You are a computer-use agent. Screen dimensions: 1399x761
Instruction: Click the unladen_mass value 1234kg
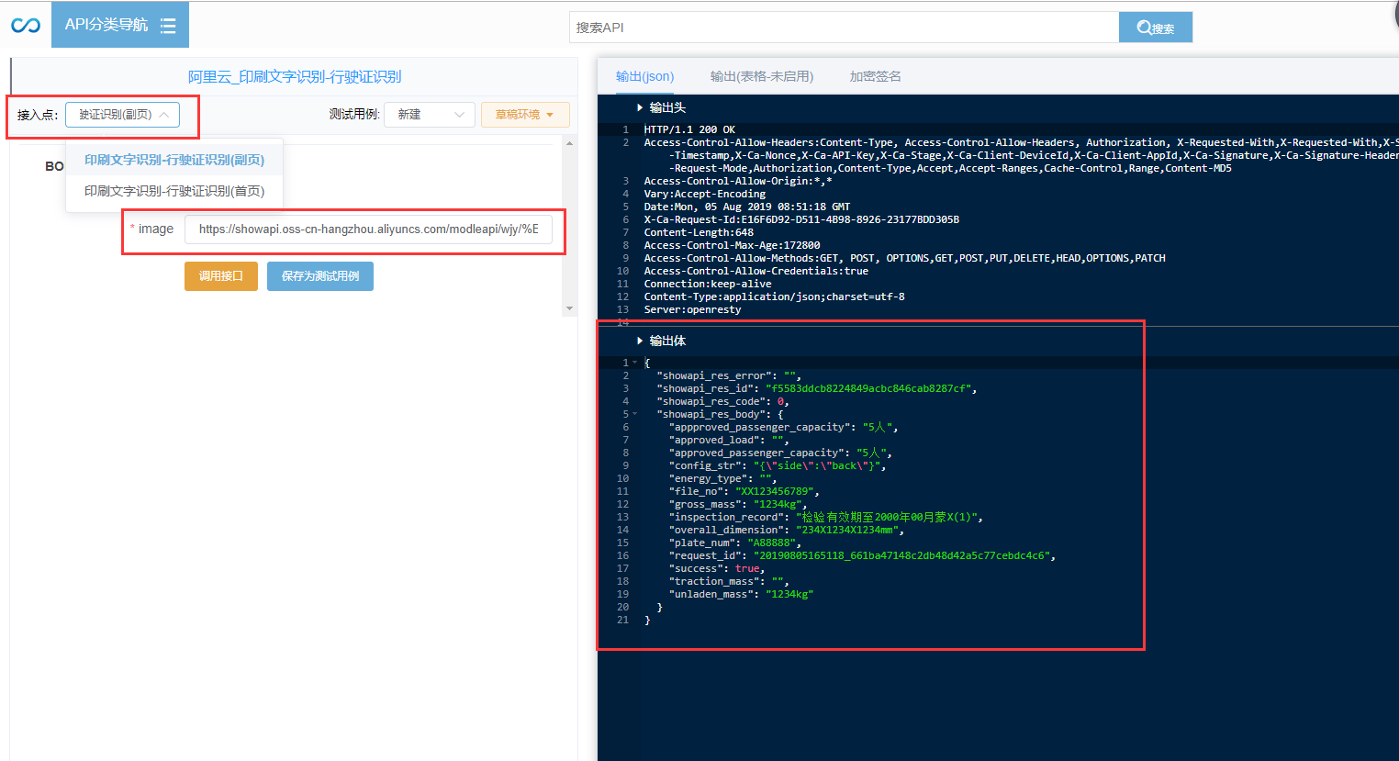coord(789,594)
